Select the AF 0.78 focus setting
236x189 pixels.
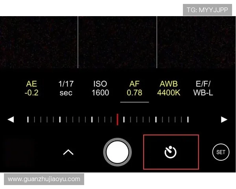tap(135, 89)
